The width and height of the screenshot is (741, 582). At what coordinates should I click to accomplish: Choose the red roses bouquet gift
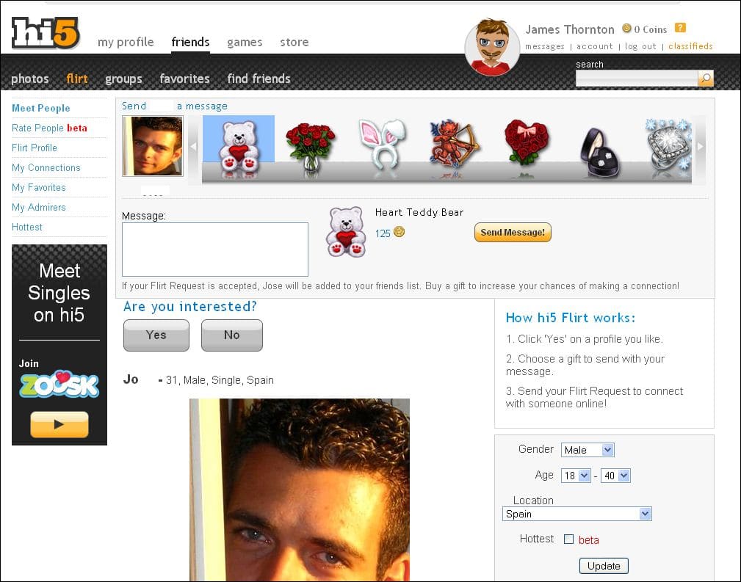[x=312, y=145]
